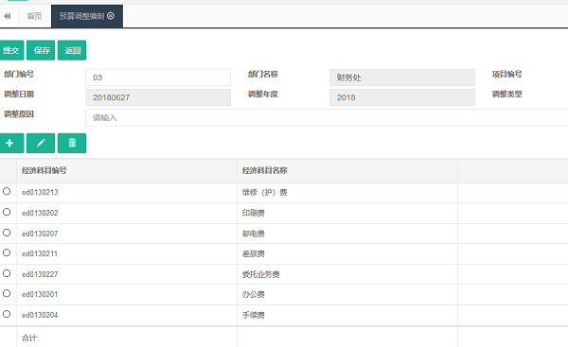Select the radio button for ed0130204
The width and height of the screenshot is (568, 347).
pos(7,314)
